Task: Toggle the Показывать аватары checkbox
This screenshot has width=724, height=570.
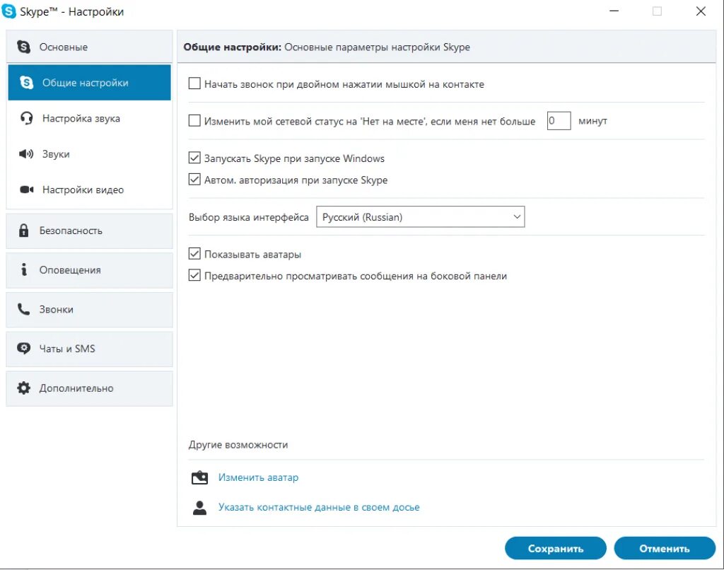Action: [195, 255]
